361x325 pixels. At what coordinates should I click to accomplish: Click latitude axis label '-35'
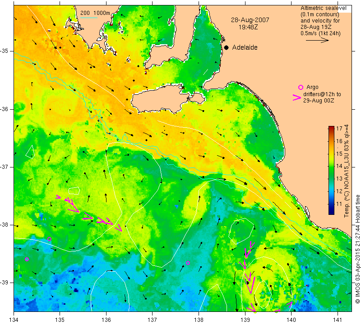[5, 51]
